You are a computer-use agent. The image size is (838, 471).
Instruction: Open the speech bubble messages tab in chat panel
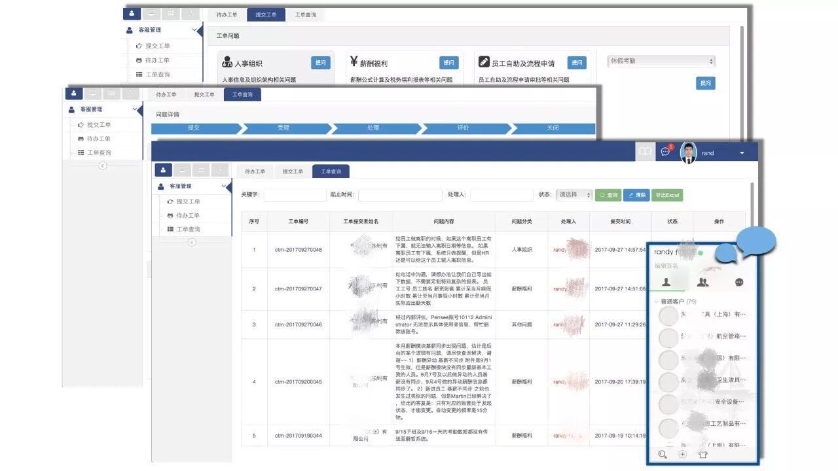tap(739, 282)
